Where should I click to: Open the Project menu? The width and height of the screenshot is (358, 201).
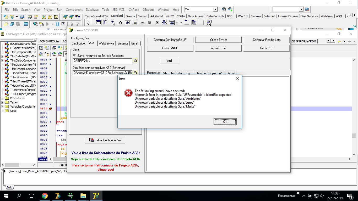[48, 10]
